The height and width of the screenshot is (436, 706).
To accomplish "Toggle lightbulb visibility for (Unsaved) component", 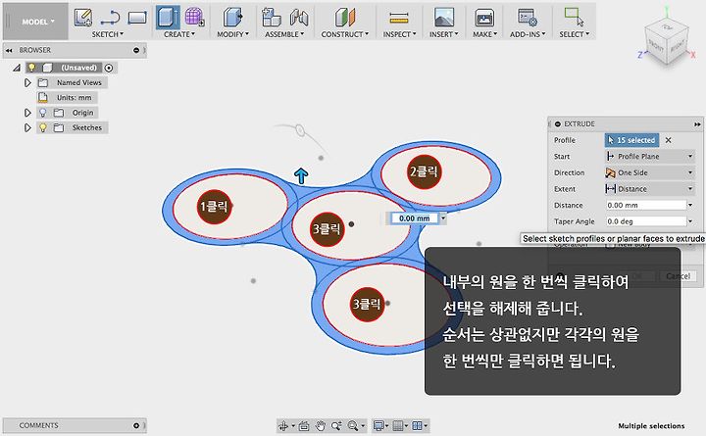I will pyautogui.click(x=32, y=68).
